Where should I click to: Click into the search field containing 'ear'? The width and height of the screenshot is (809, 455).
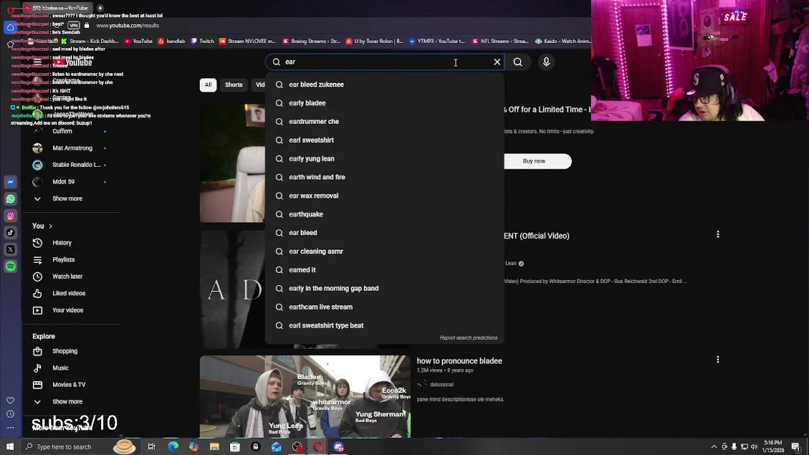[x=386, y=62]
